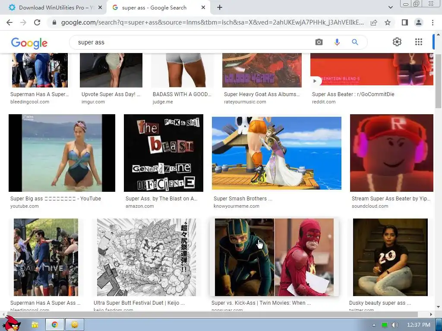This screenshot has width=442, height=331.
Task: Click scrollbar down arrow
Action: click(438, 307)
